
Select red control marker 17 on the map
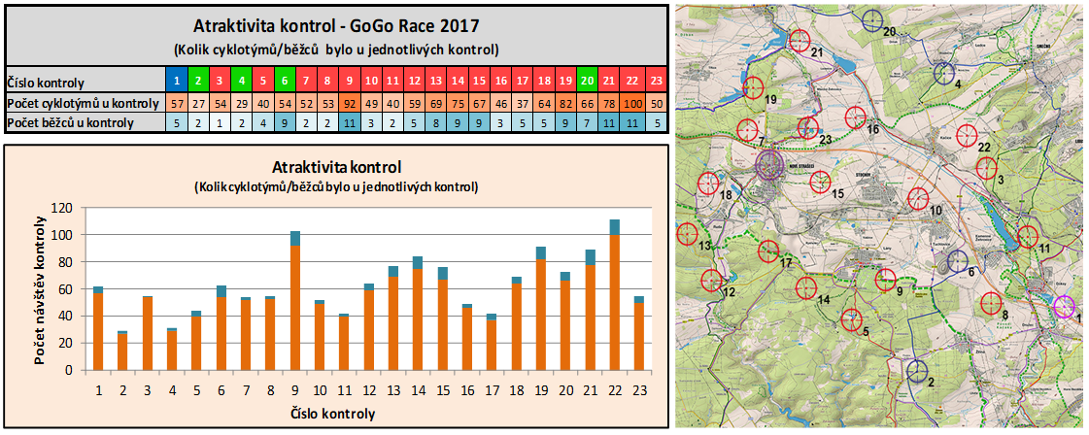point(768,251)
